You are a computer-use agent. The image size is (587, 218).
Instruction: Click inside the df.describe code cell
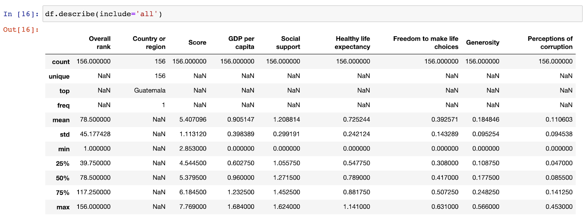312,14
